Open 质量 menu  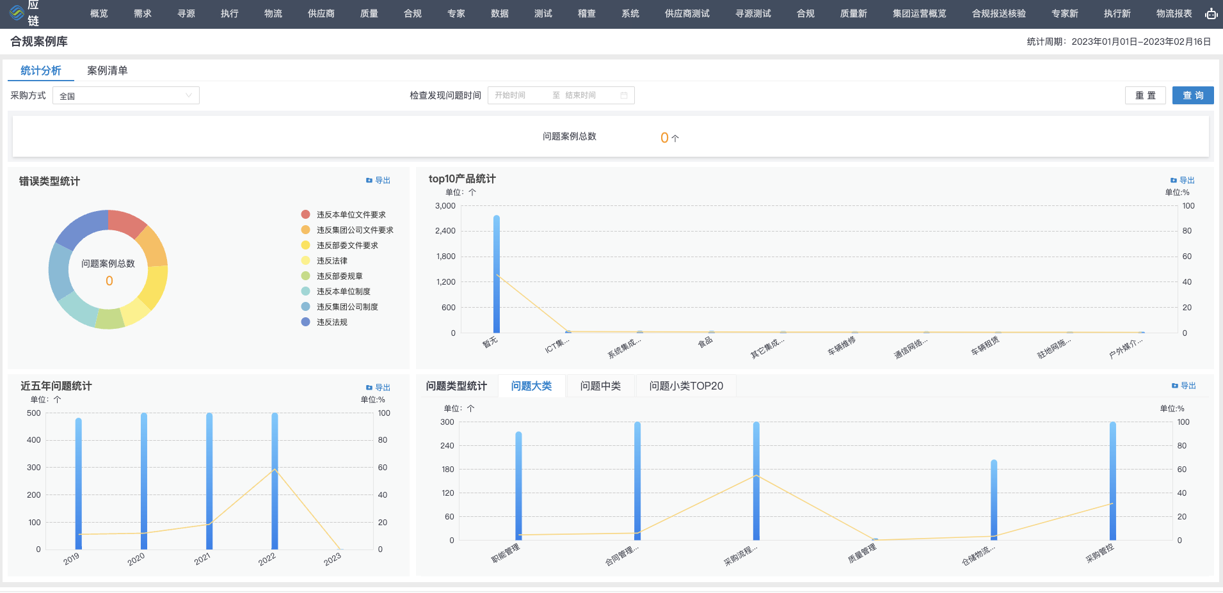(x=369, y=13)
